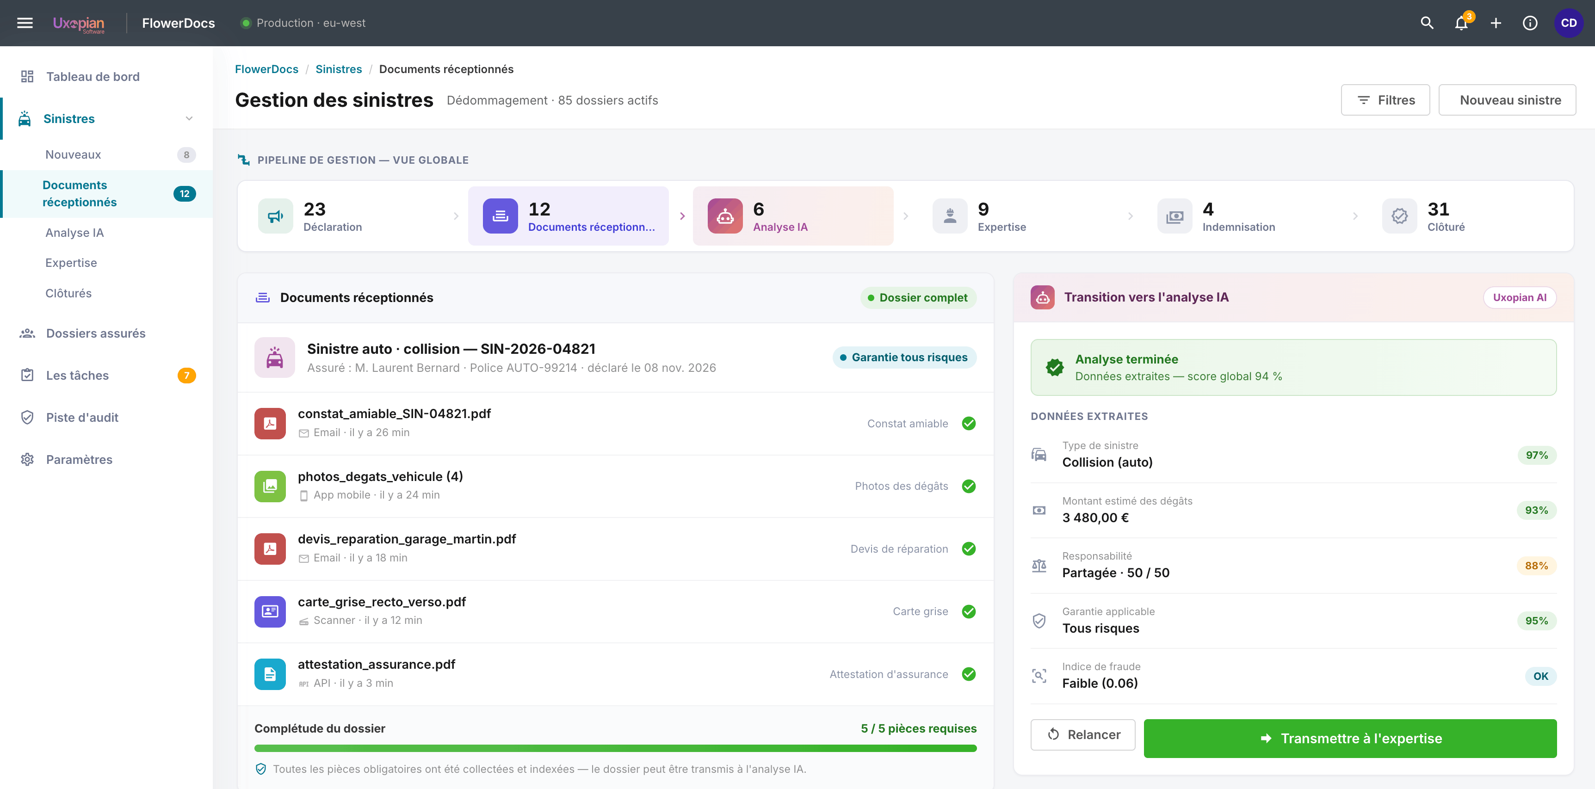Click the attestation_assurance document icon
Image resolution: width=1595 pixels, height=789 pixels.
[270, 674]
